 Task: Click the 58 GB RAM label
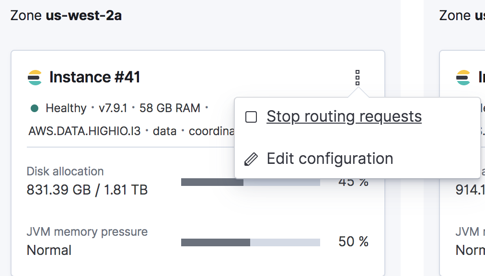170,108
